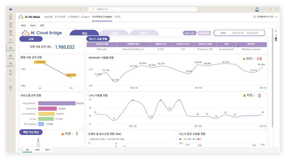Screen dimensions: 288x161
Task: Click the backup anomaly warning triangle icon
Action: point(63,134)
